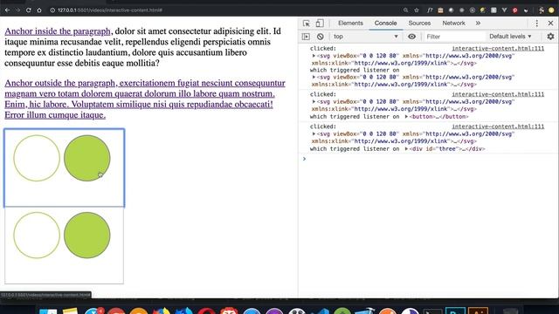Click the hollow circle in the focused box
The width and height of the screenshot is (559, 314).
pyautogui.click(x=37, y=158)
